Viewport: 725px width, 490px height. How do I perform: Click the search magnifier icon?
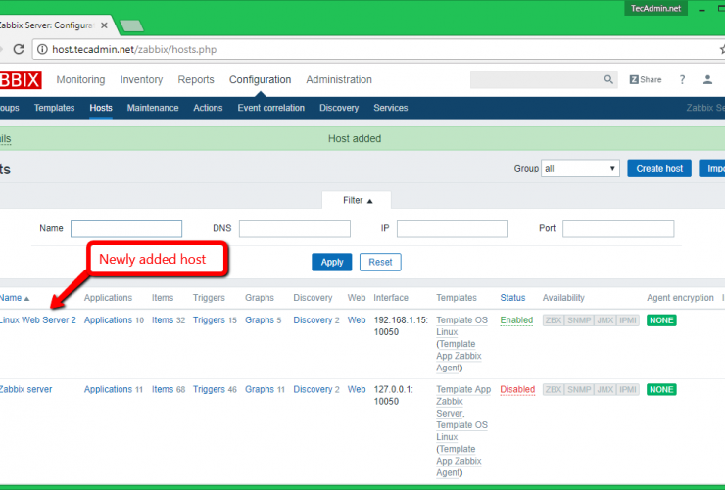pos(609,80)
